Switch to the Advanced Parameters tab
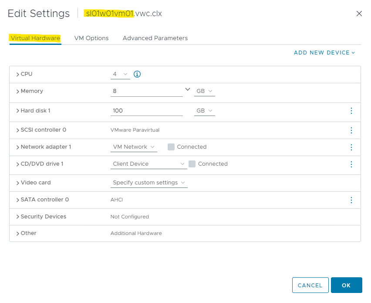Image resolution: width=371 pixels, height=303 pixels. (x=155, y=38)
